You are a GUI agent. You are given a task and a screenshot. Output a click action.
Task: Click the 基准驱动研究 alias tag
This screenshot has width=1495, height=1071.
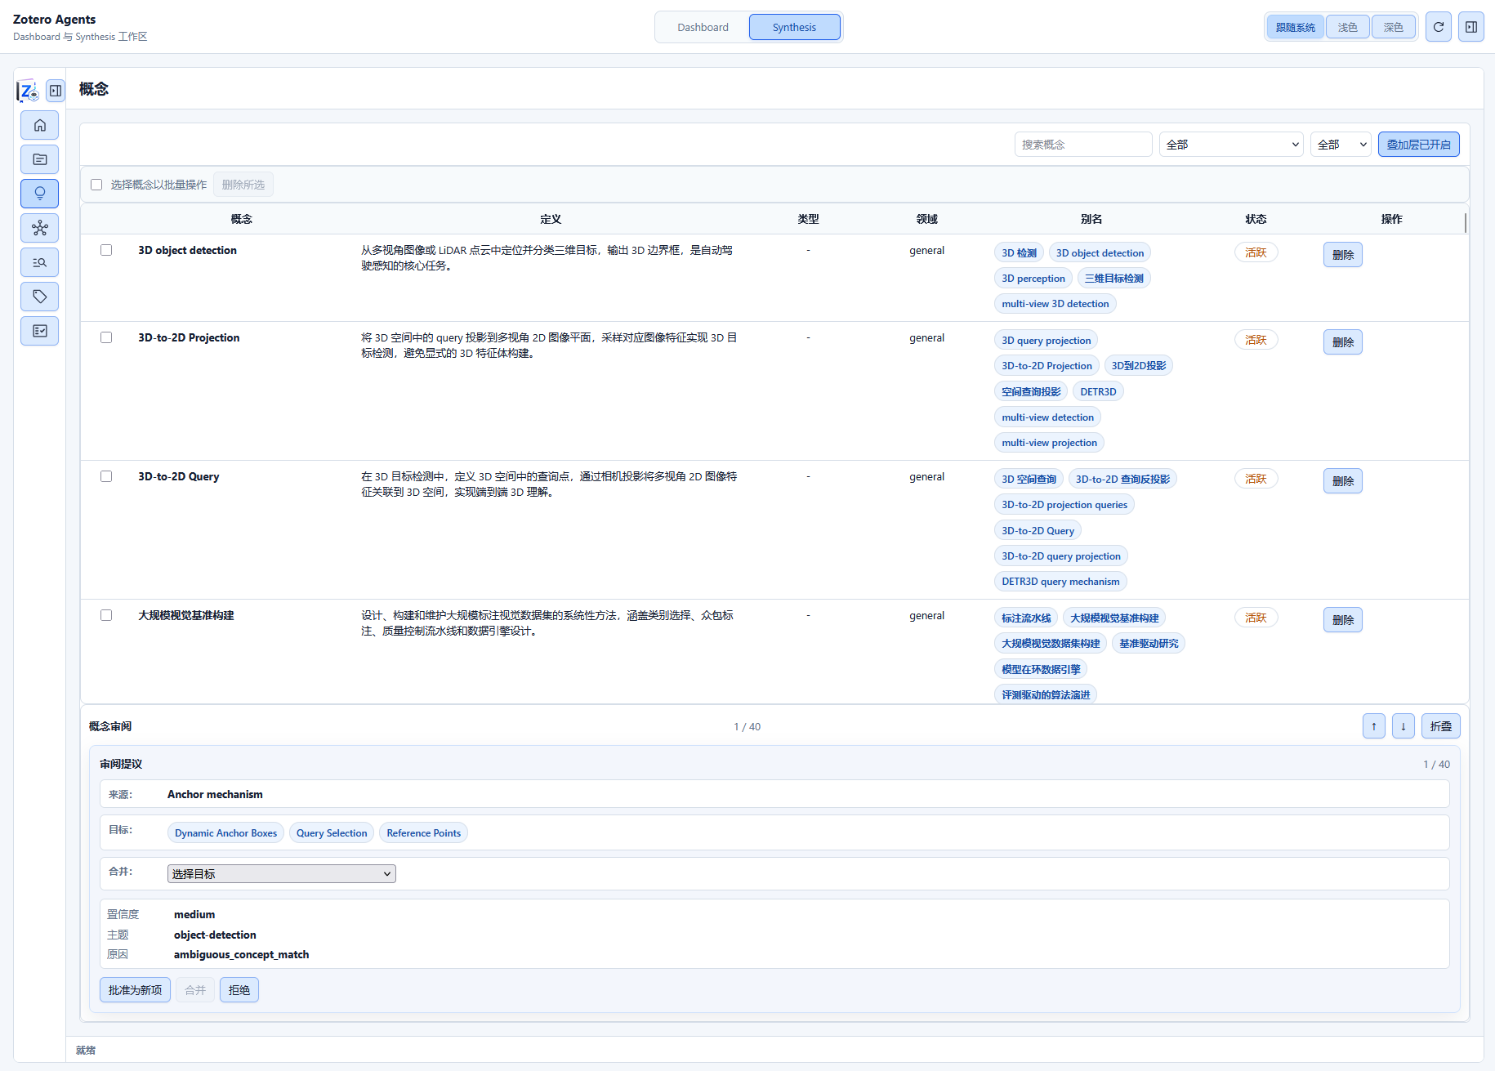[1149, 644]
